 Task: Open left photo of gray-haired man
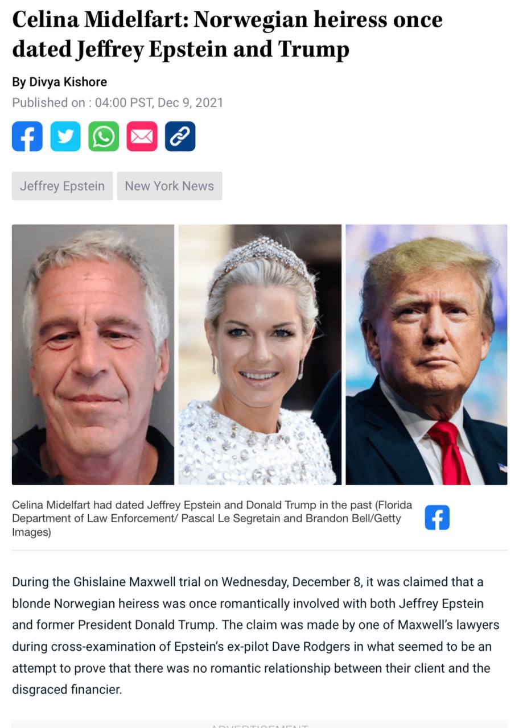tap(93, 354)
